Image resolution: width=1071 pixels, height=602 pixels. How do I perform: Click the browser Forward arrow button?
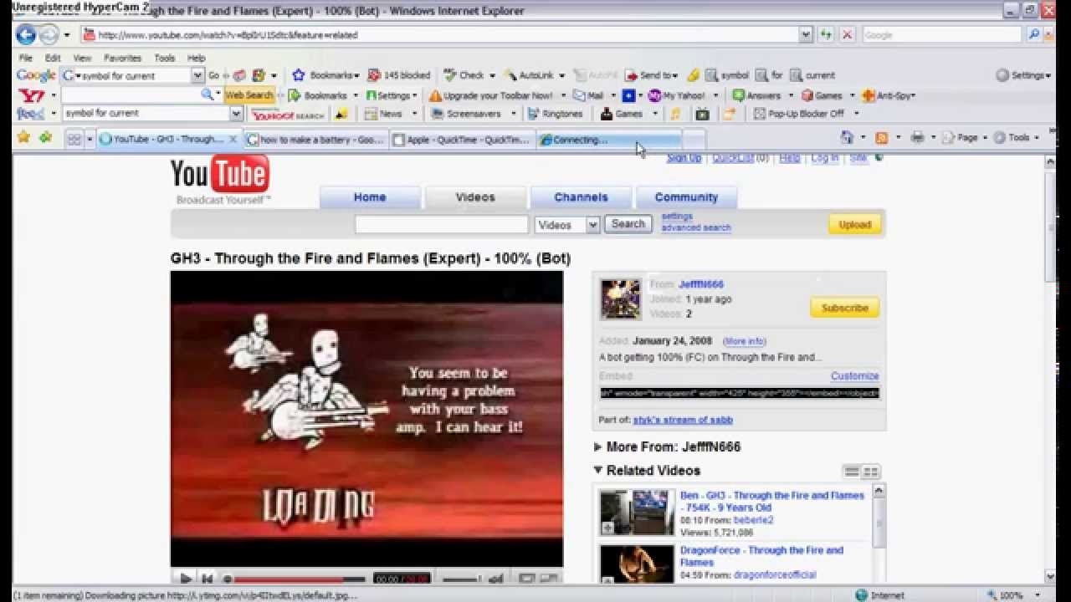[x=49, y=35]
